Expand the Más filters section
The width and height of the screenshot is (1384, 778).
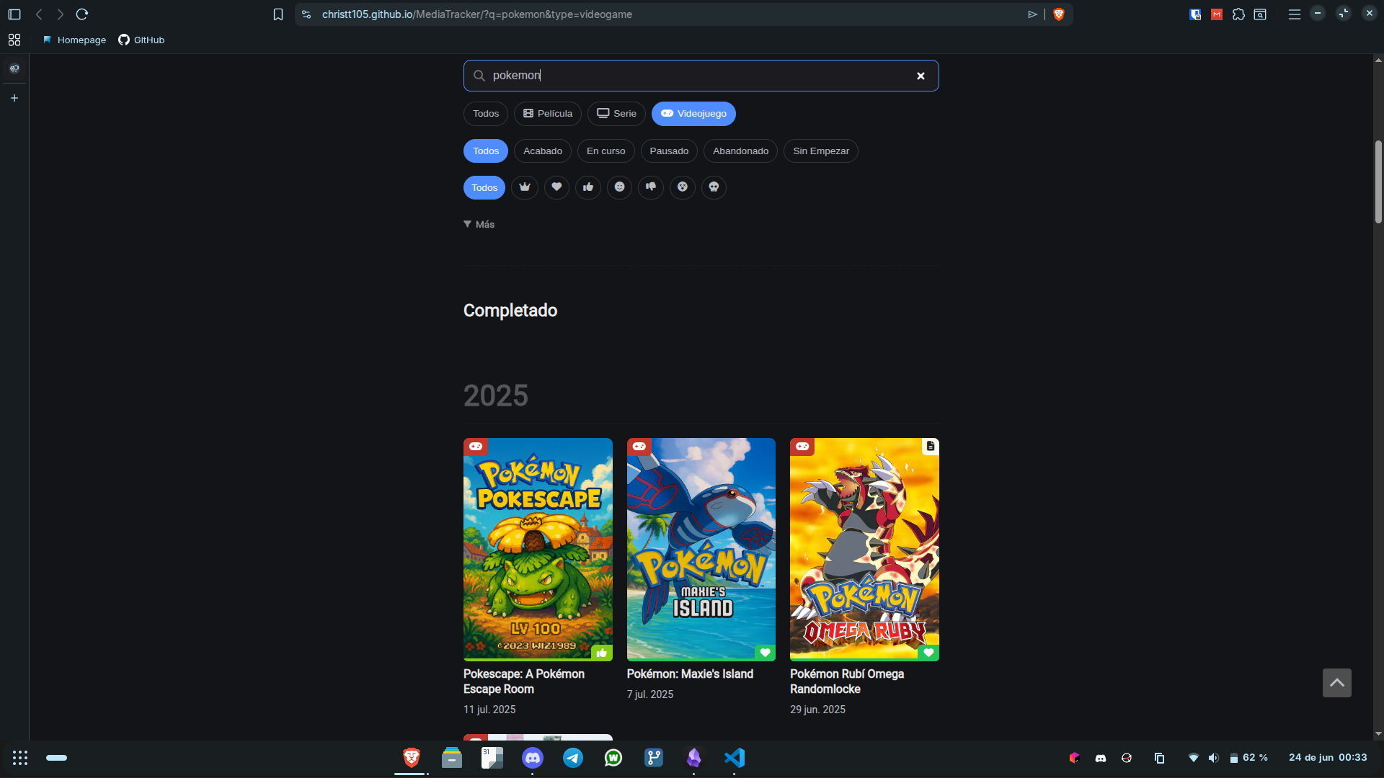(x=479, y=225)
